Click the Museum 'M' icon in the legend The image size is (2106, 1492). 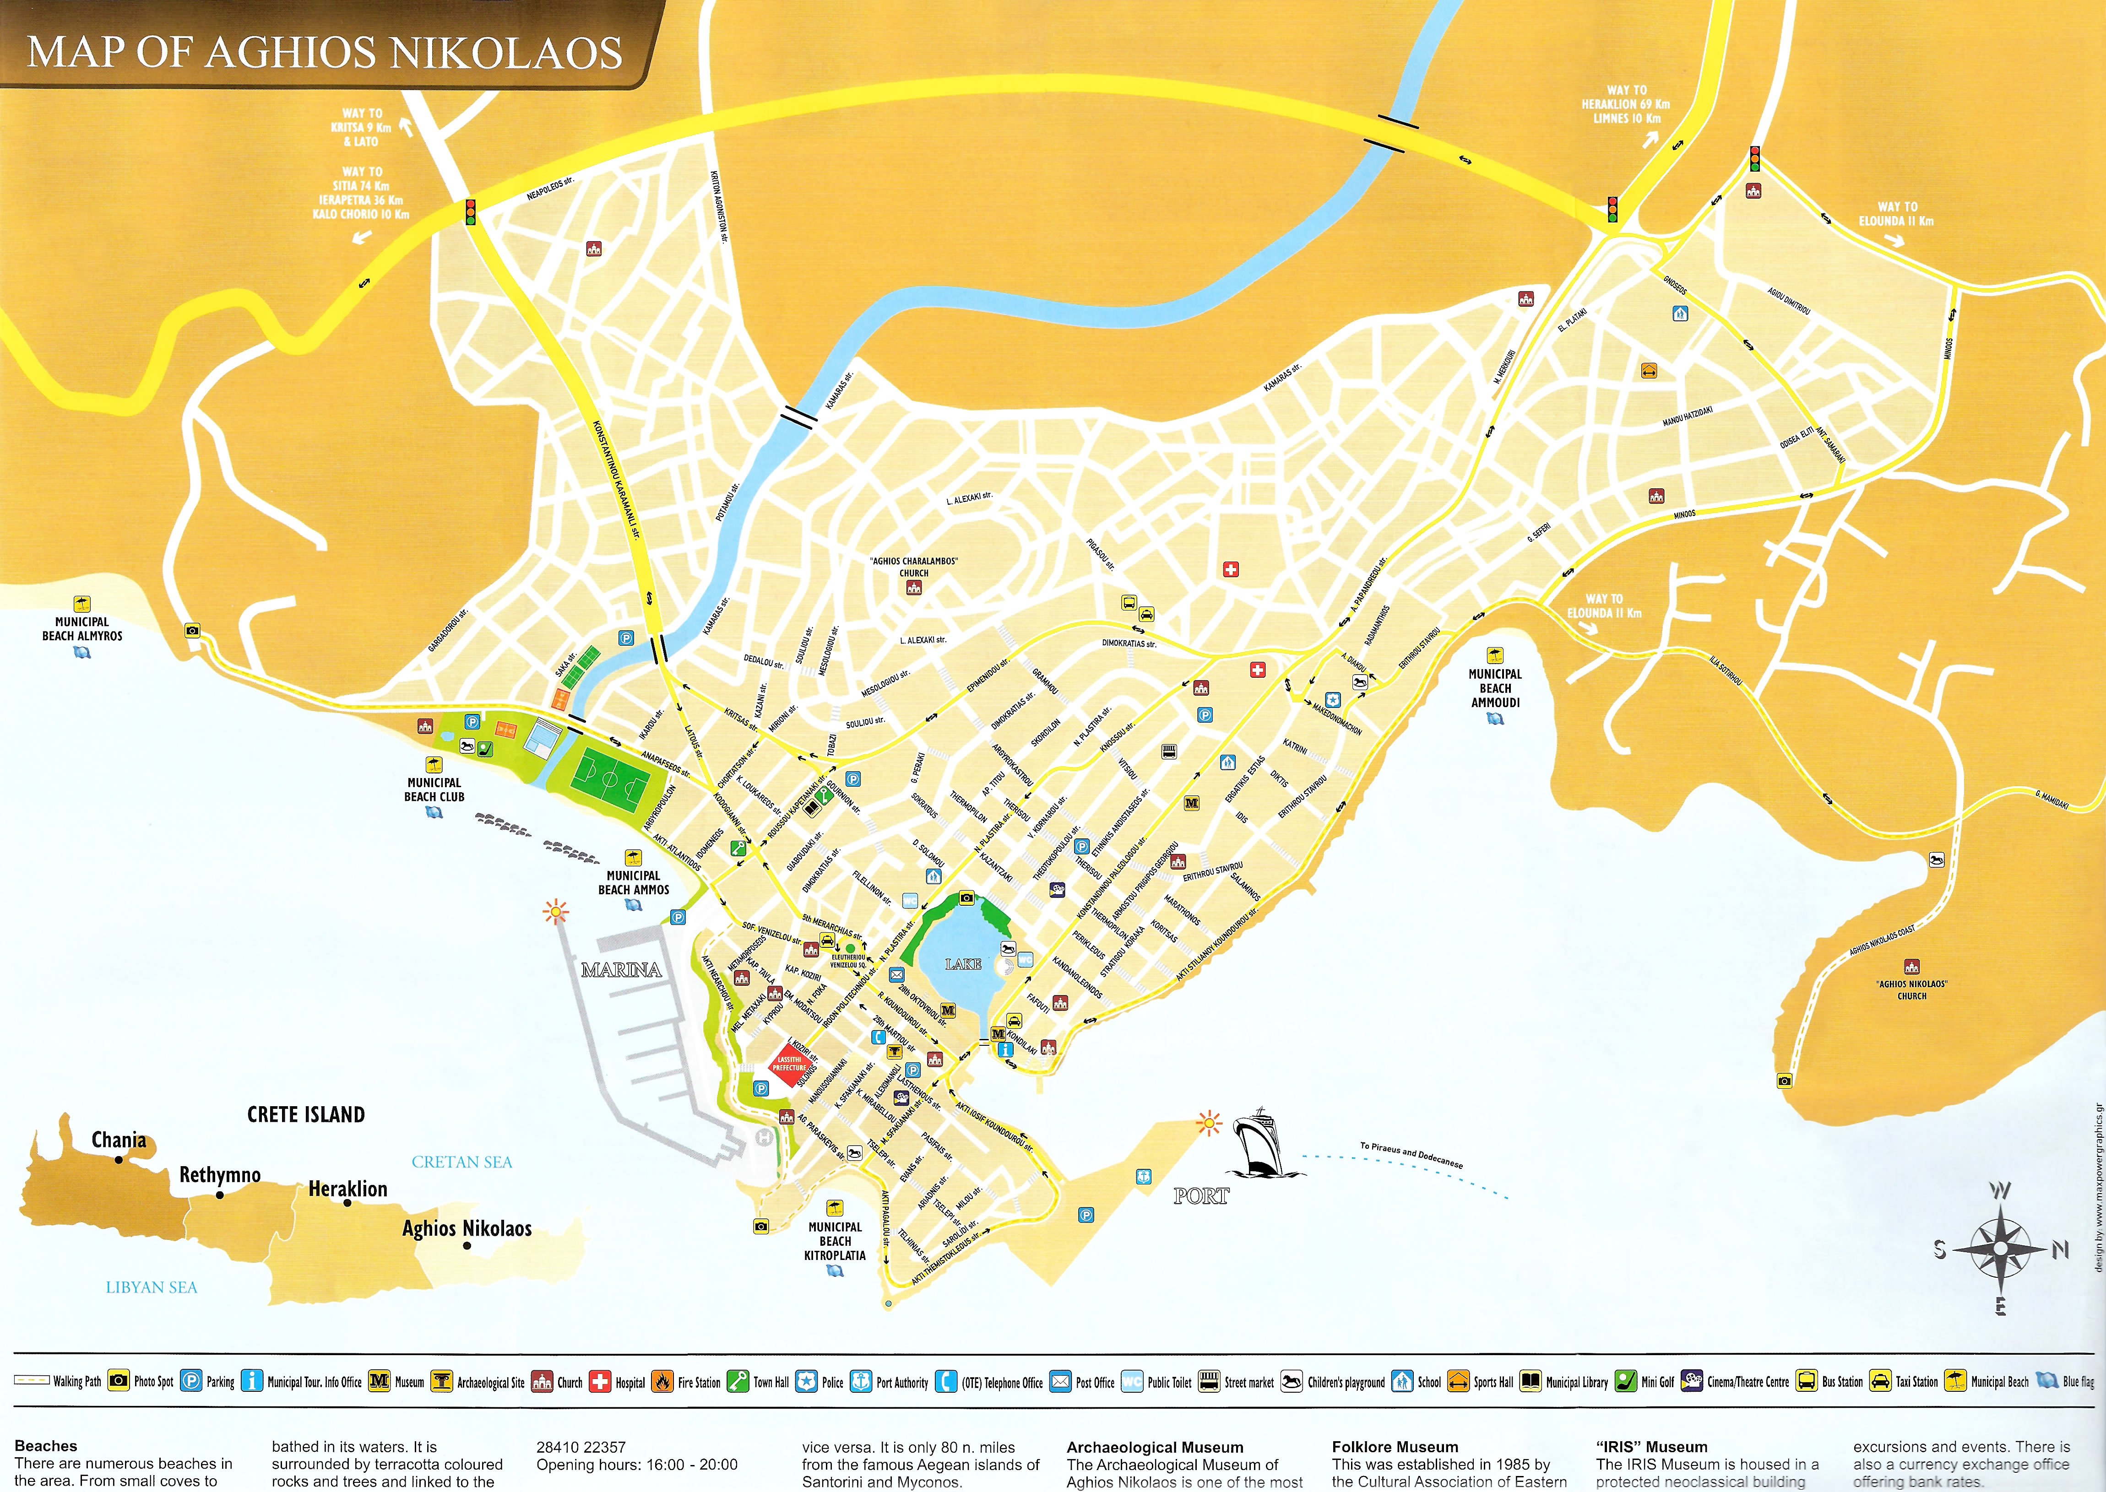point(379,1381)
